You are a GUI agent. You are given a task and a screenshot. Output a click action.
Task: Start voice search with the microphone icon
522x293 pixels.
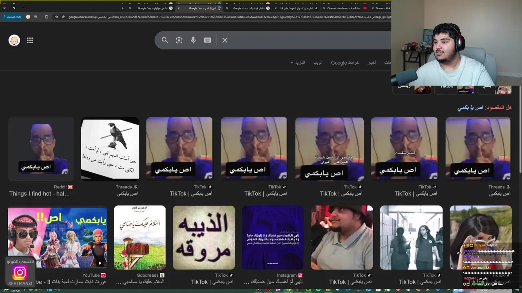(193, 40)
